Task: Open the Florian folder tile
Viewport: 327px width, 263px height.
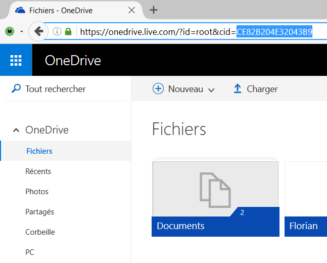Action: point(305,198)
